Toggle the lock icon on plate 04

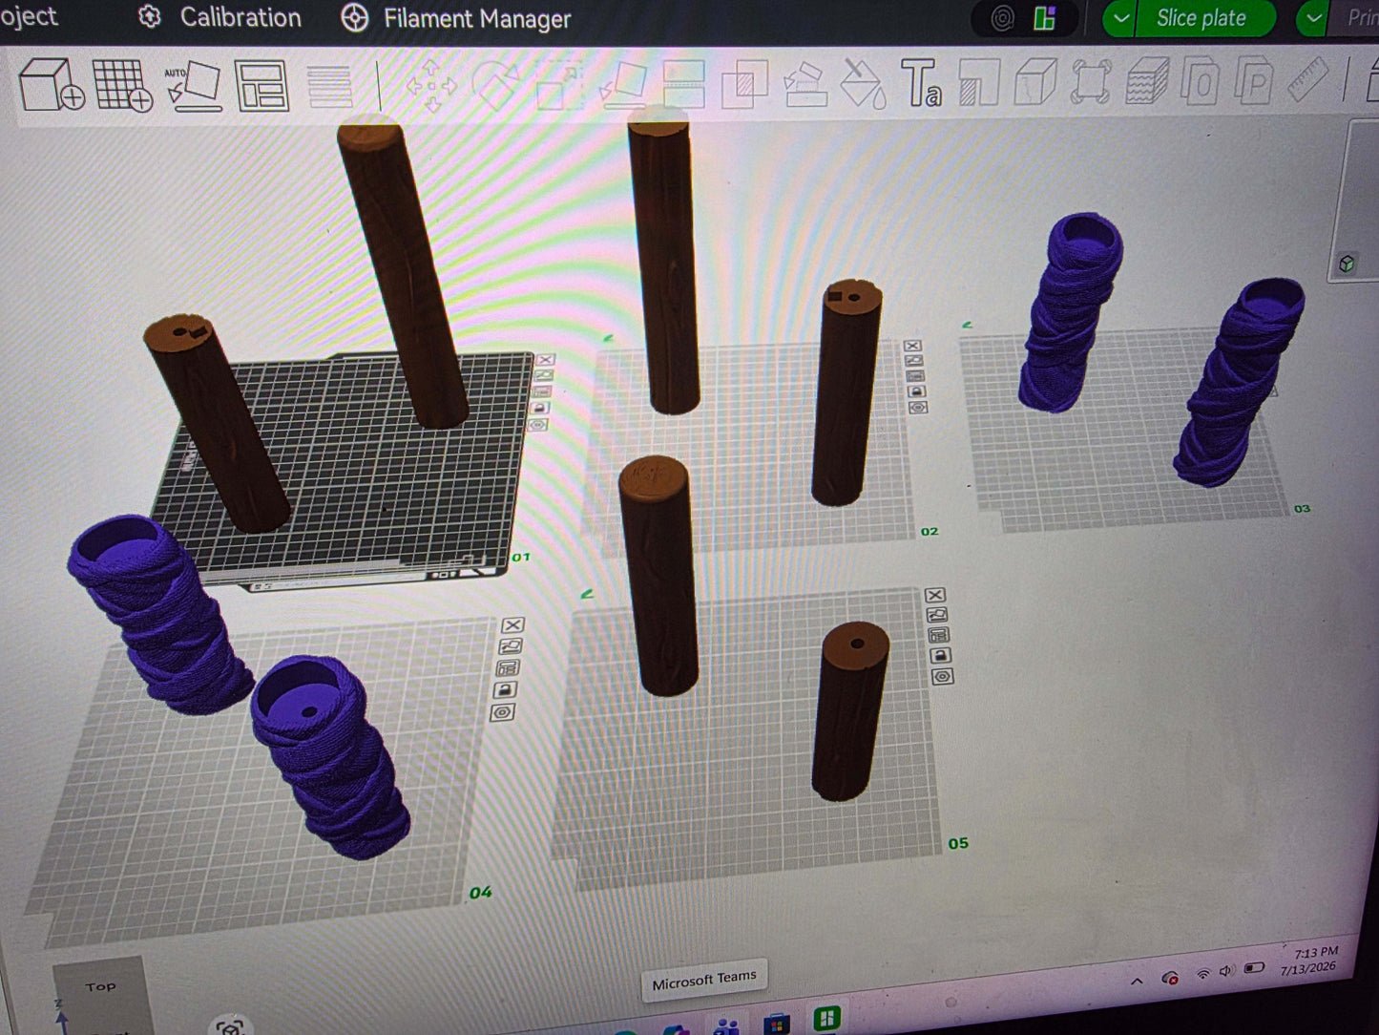[506, 689]
